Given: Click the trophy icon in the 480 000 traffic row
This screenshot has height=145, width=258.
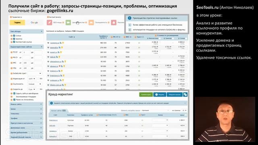Looking at the screenshot, I should pyautogui.click(x=63, y=43).
